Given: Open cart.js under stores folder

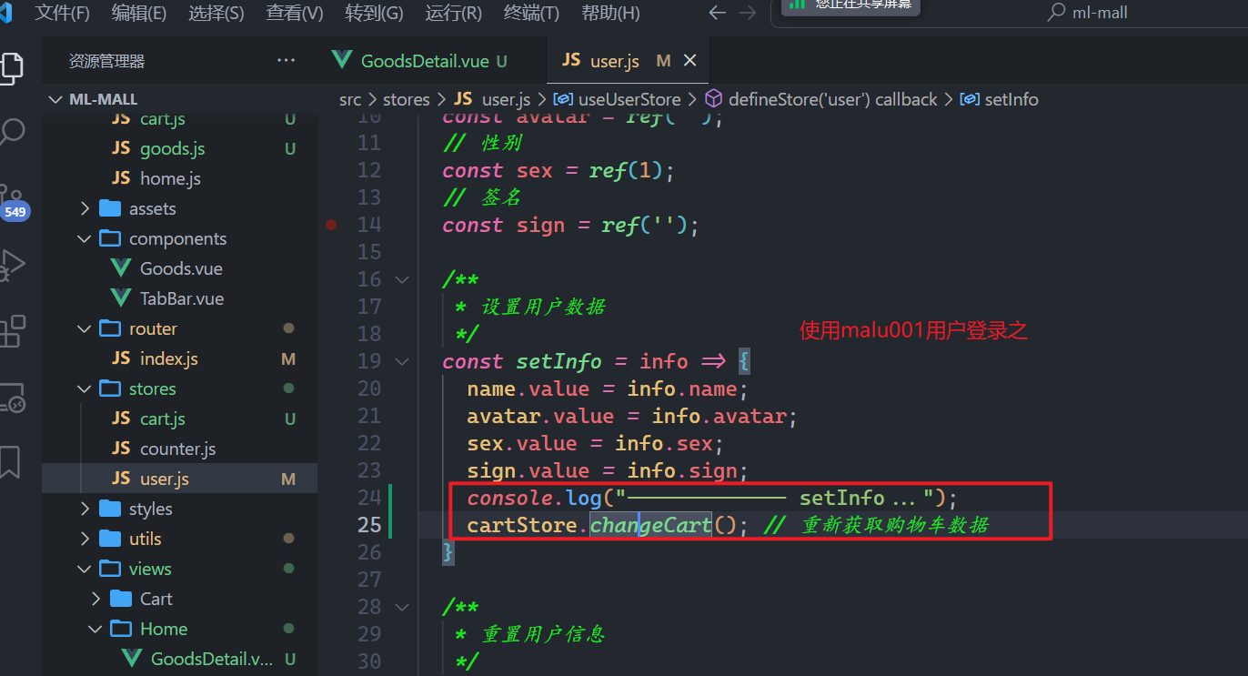Looking at the screenshot, I should (x=162, y=419).
